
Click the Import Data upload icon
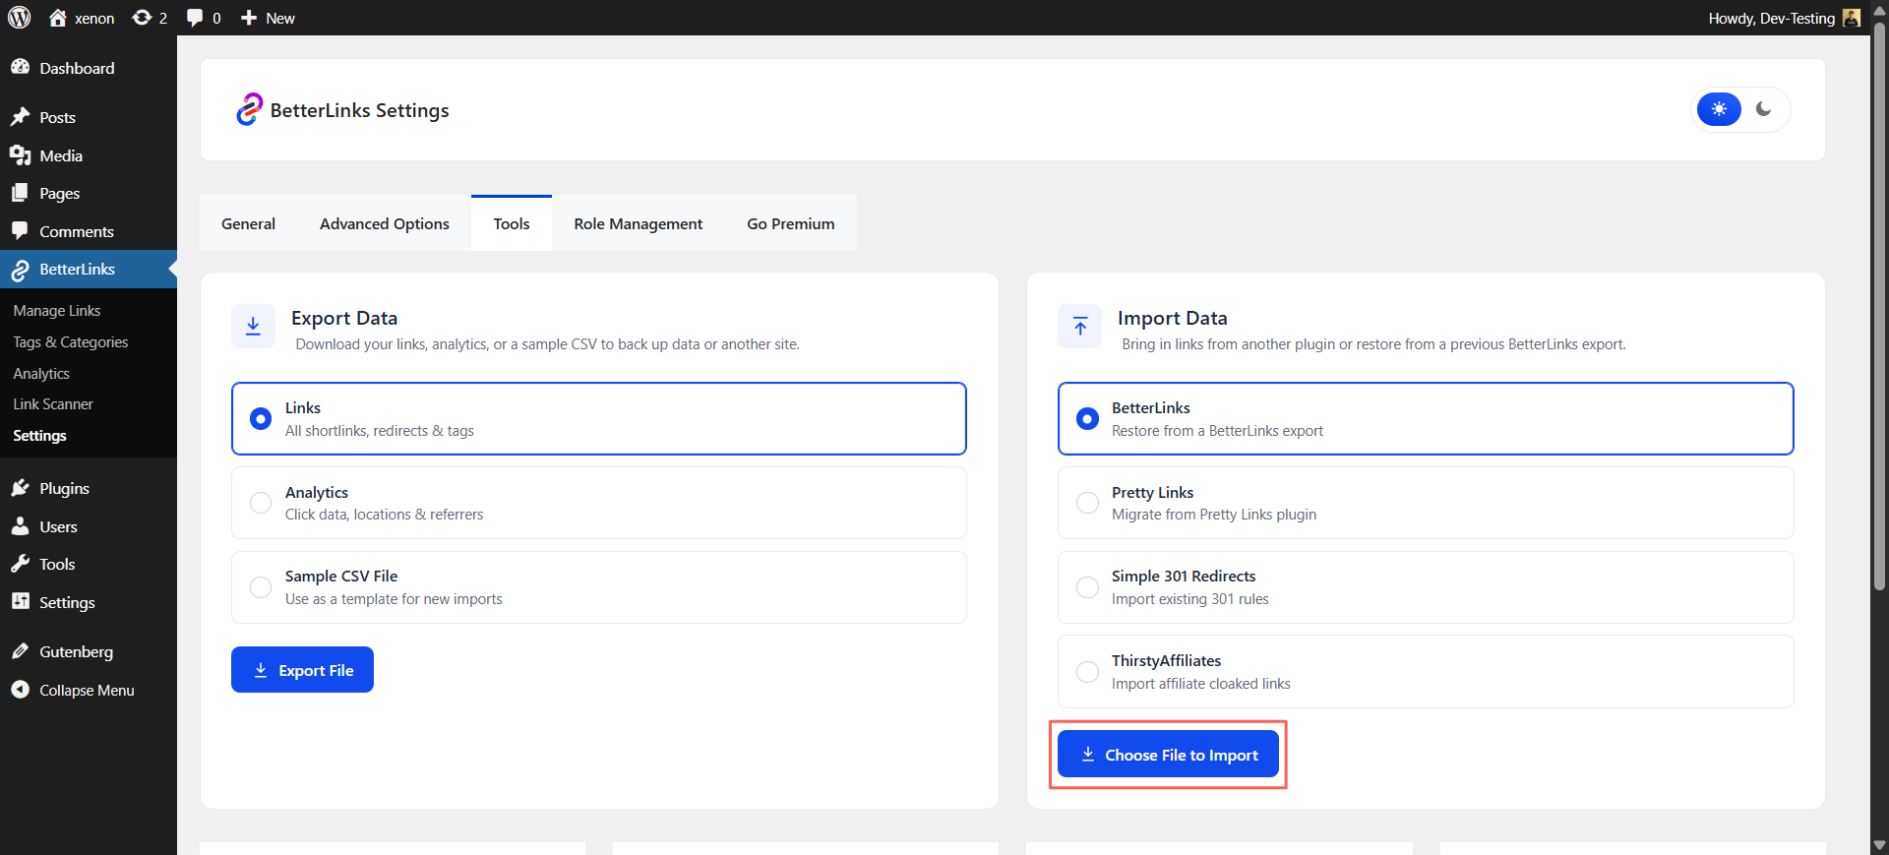(x=1080, y=326)
